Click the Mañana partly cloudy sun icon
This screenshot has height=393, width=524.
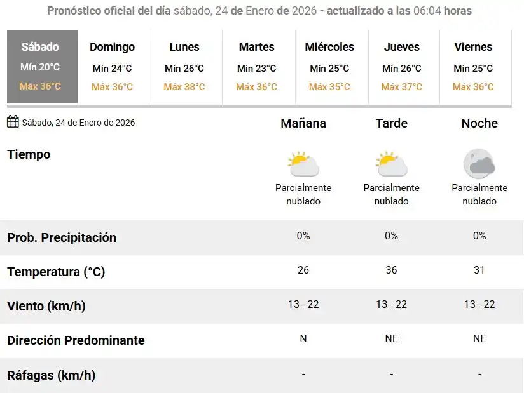click(x=303, y=164)
